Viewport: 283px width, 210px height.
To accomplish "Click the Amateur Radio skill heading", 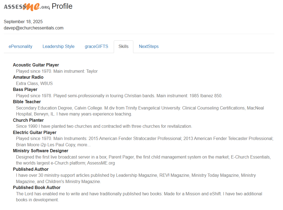I will [28, 77].
